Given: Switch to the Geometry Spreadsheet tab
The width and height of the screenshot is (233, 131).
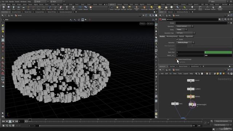Looking at the screenshot, I should pos(66,12).
